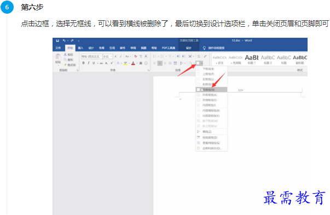330x215 pixels.
Task: Toggle Italic formatting
Action: [x=89, y=63]
